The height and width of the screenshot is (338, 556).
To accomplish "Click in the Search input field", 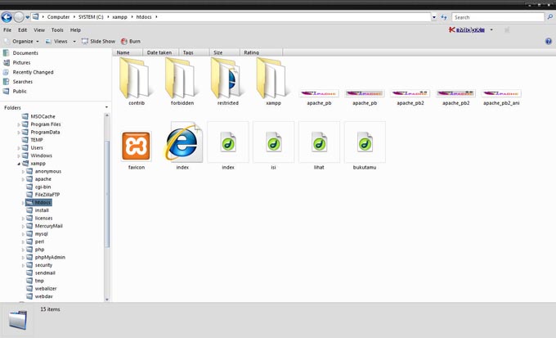I will (x=497, y=17).
